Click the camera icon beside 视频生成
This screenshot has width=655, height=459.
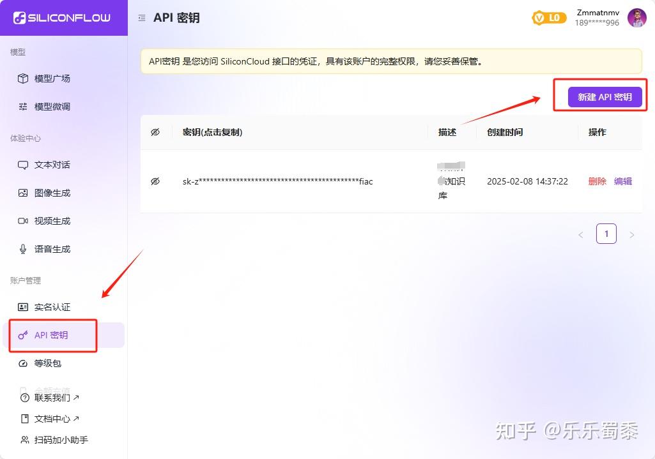click(23, 221)
